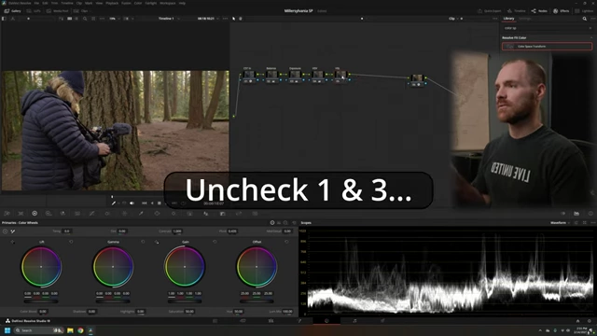Viewport: 597px width, 336px height.
Task: Open the viewer zoom percentage dropdown
Action: point(114,19)
